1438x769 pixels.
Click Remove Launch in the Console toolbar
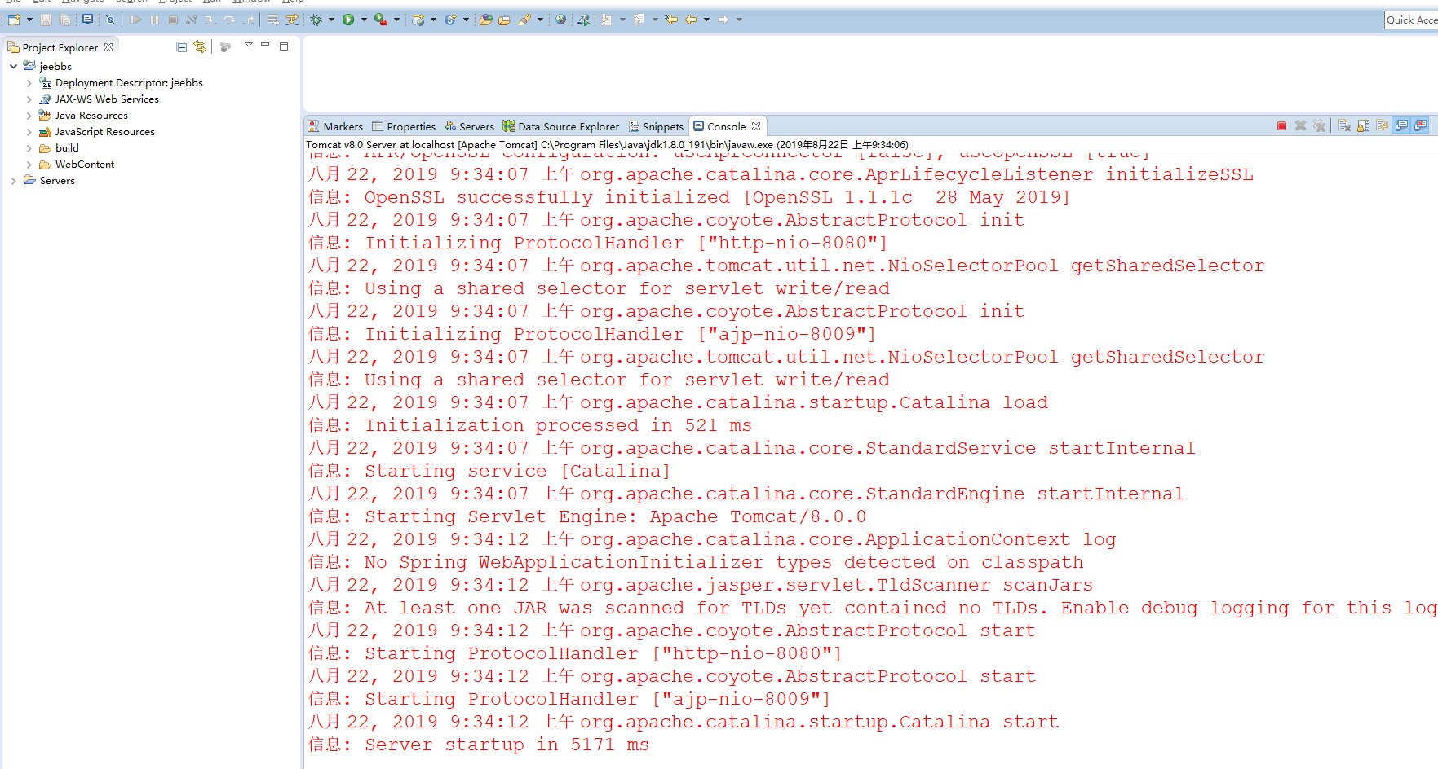point(1300,125)
